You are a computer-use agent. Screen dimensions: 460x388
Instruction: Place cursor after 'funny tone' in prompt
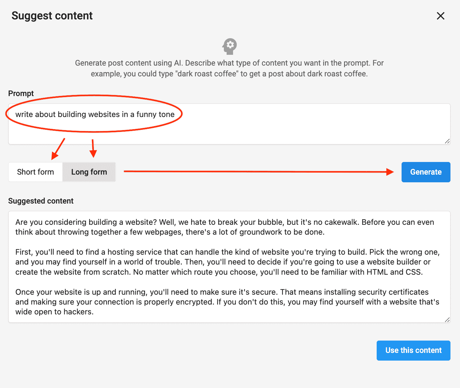175,115
